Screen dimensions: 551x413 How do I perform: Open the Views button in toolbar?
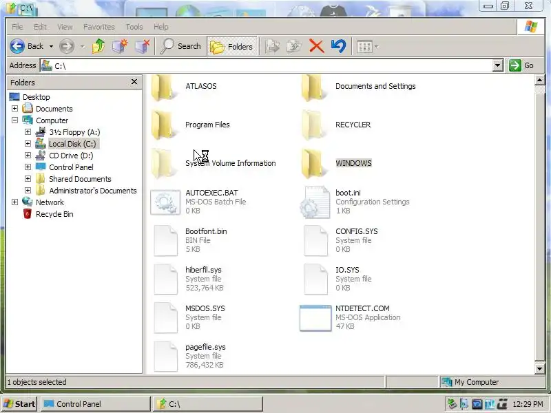tap(364, 46)
